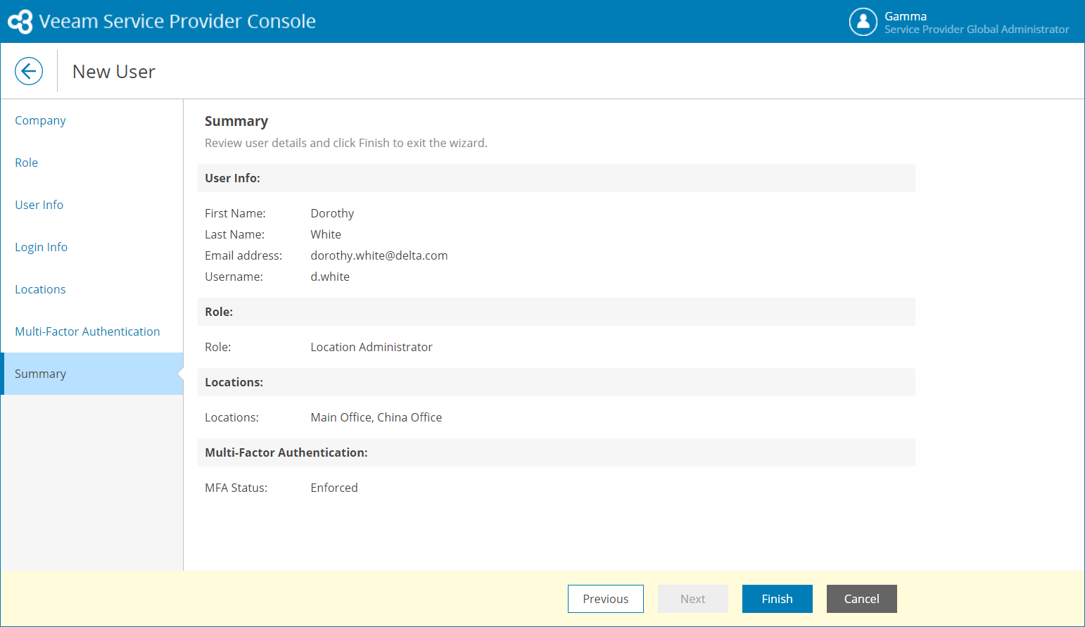
Task: Click the Main Office, China Office value
Action: pos(376,417)
